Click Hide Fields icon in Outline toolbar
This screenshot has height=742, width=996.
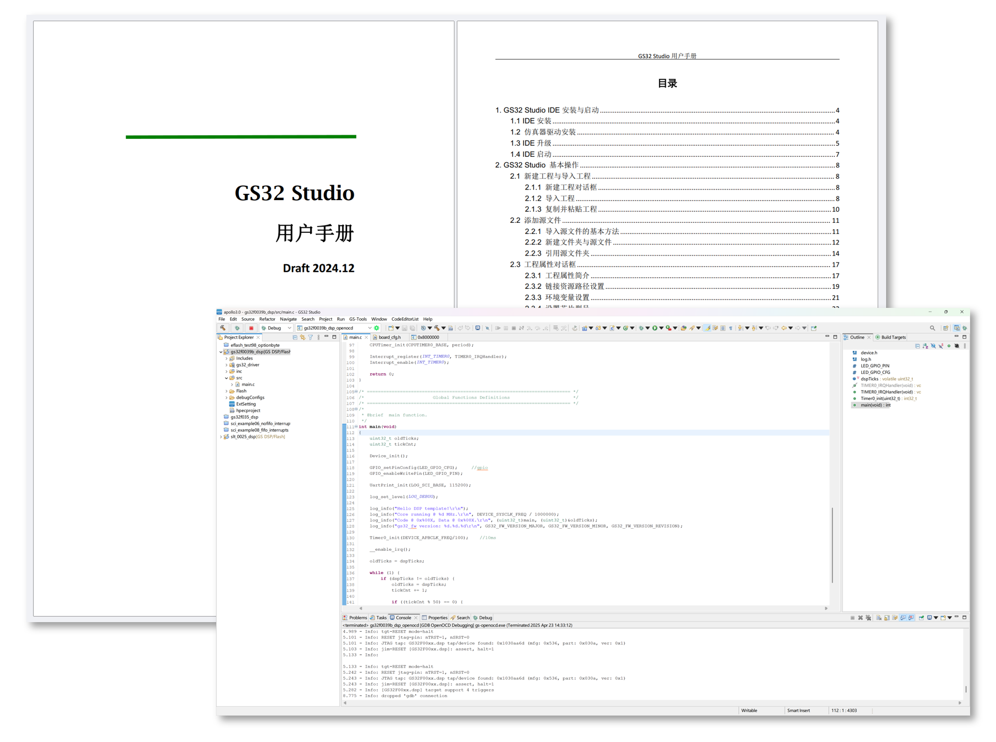coord(933,346)
